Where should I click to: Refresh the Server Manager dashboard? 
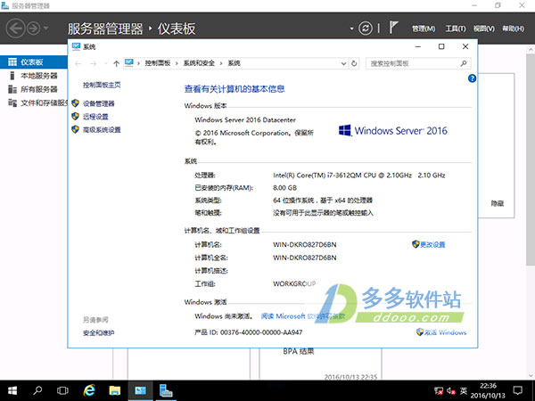point(366,29)
